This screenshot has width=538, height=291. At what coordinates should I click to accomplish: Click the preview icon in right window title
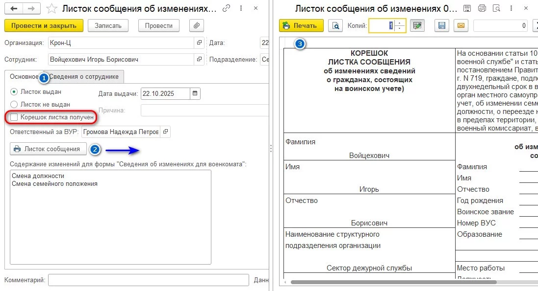point(496,8)
